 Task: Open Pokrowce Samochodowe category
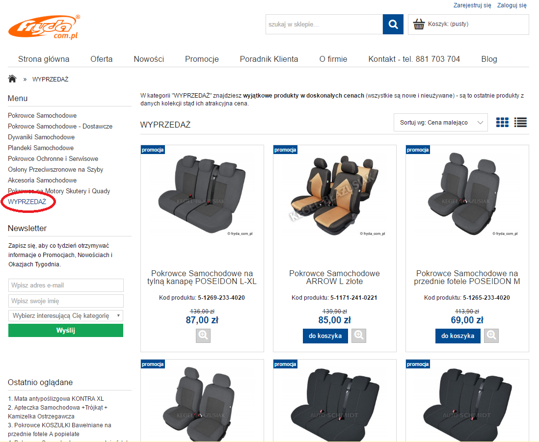(x=42, y=115)
